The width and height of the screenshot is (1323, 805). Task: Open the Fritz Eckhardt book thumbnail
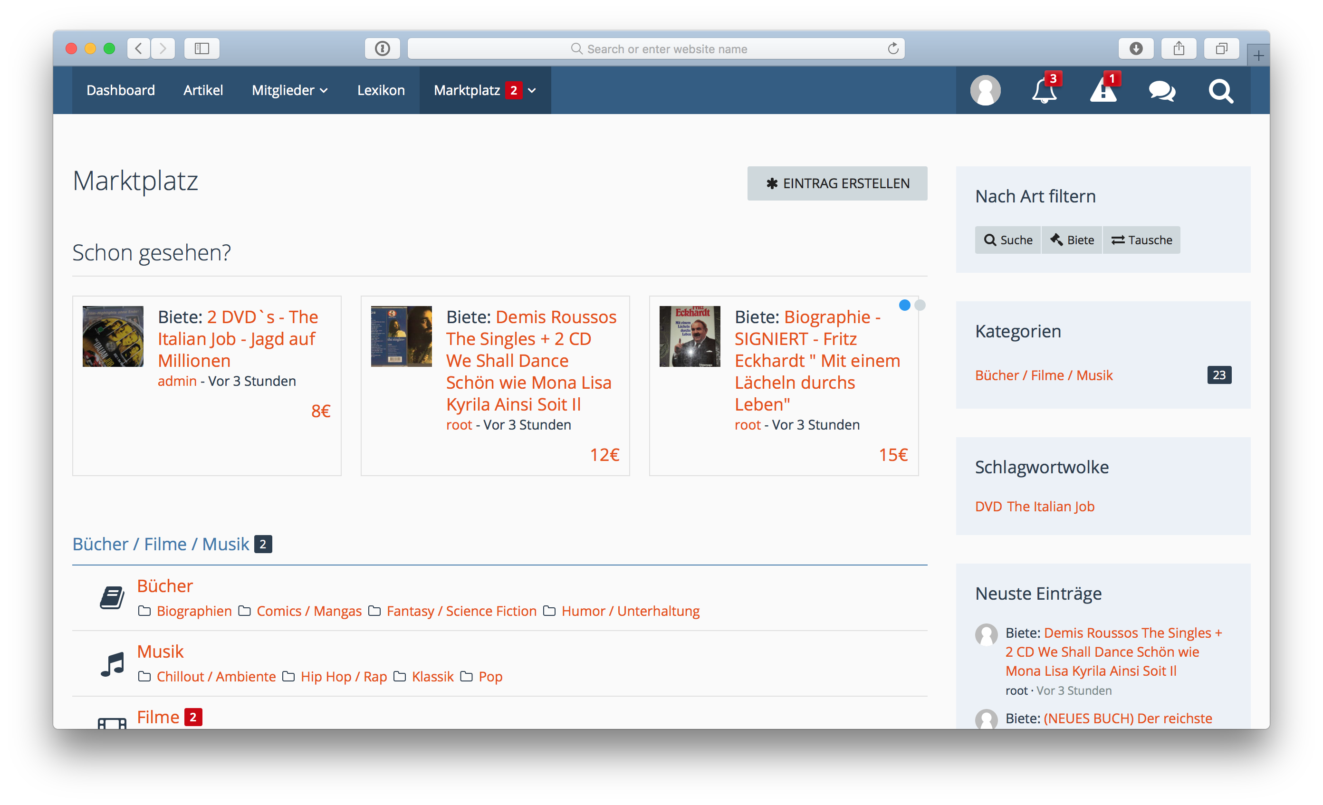click(x=690, y=336)
